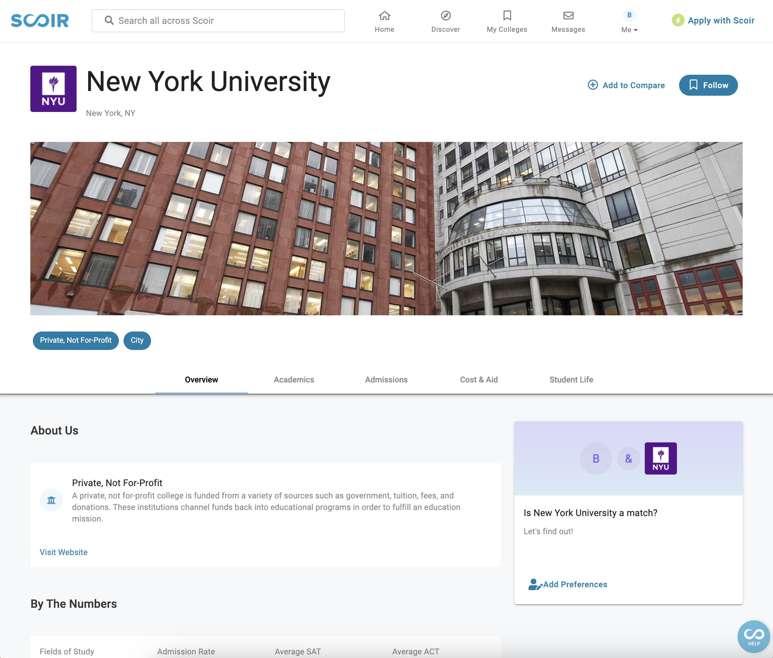Click the B profile avatar in navbar

[629, 15]
